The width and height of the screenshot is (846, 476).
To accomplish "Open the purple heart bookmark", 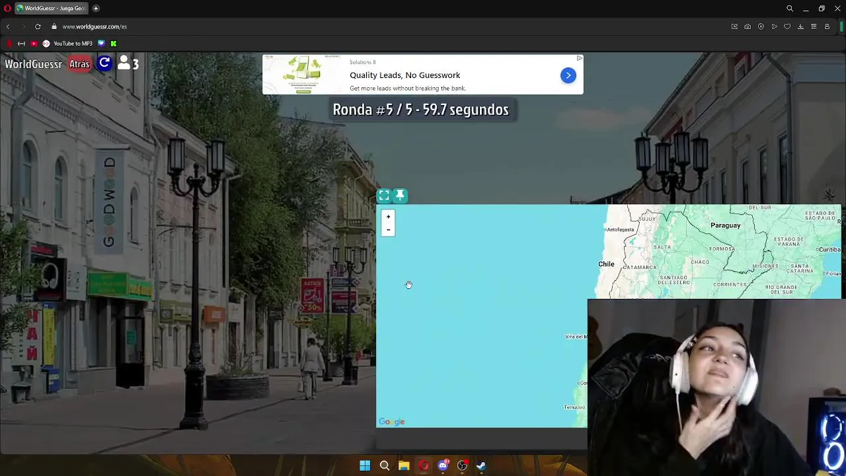I will (101, 44).
